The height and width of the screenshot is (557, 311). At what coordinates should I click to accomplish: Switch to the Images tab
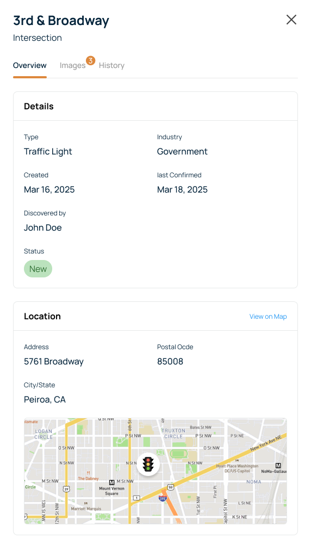point(72,65)
